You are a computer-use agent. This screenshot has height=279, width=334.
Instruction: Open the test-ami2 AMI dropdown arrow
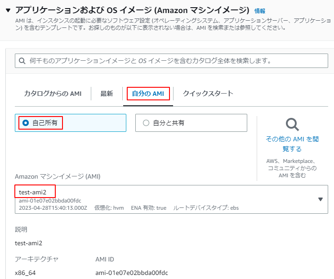pos(320,199)
